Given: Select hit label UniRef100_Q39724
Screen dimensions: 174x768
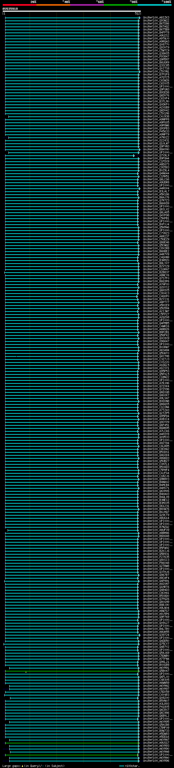Looking at the screenshot, I should coord(156,635).
